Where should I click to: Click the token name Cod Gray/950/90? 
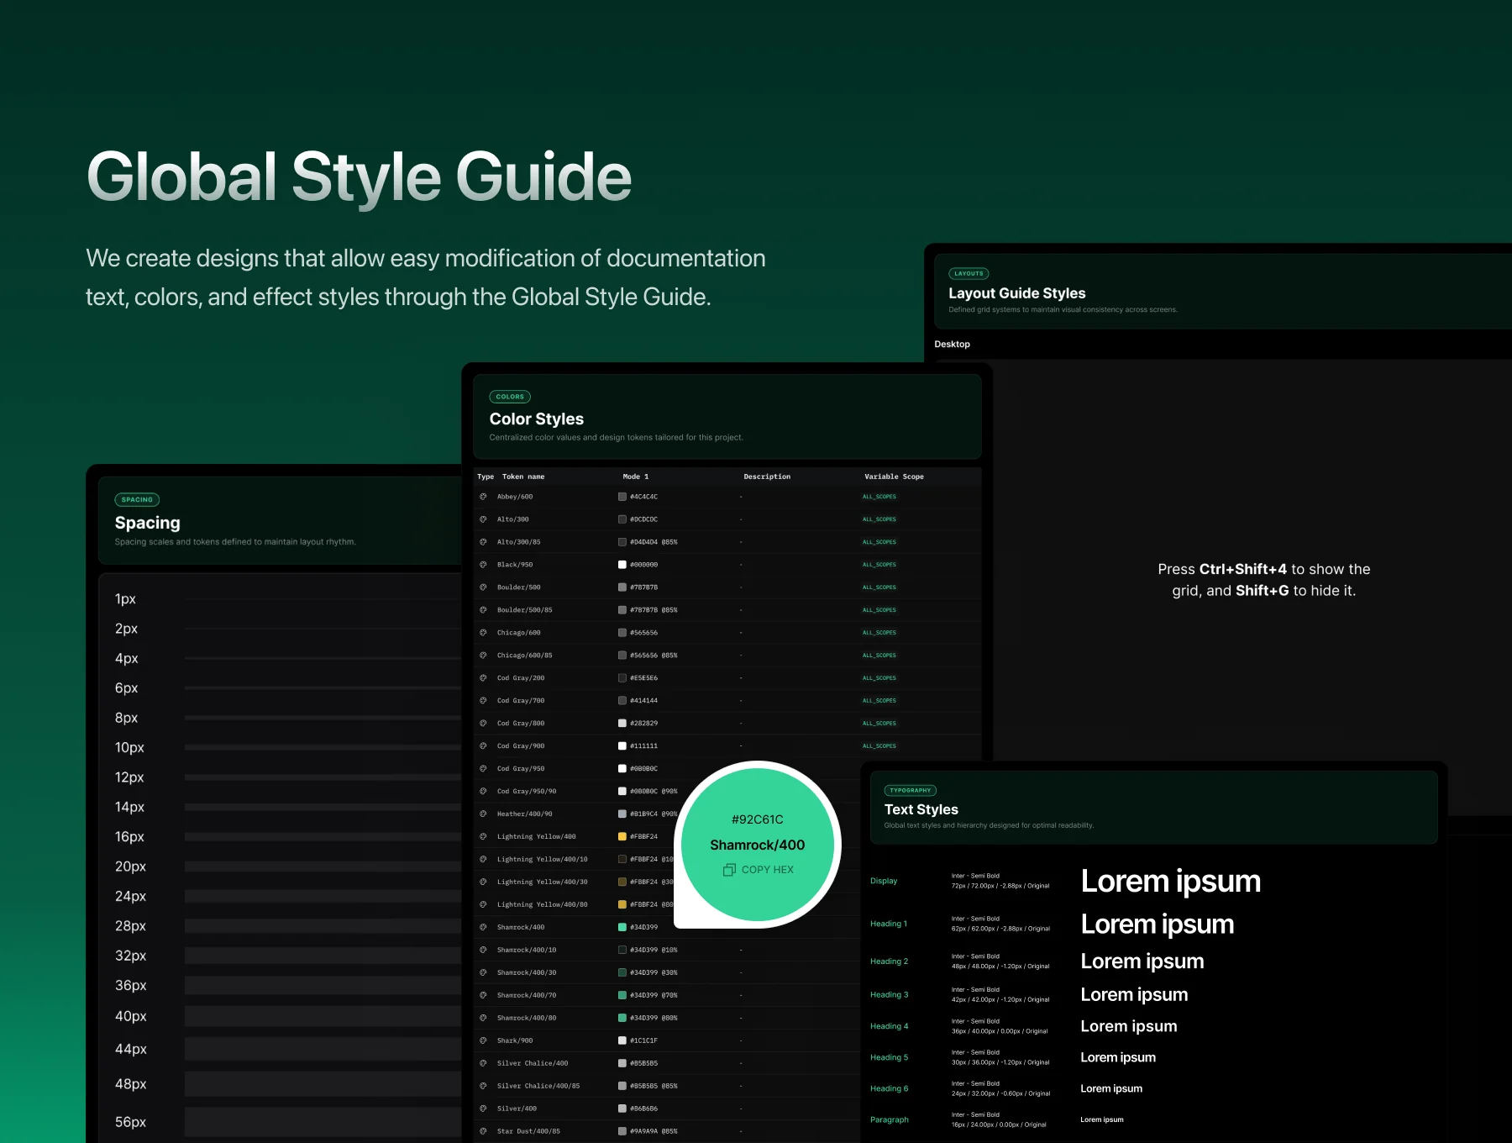[527, 792]
